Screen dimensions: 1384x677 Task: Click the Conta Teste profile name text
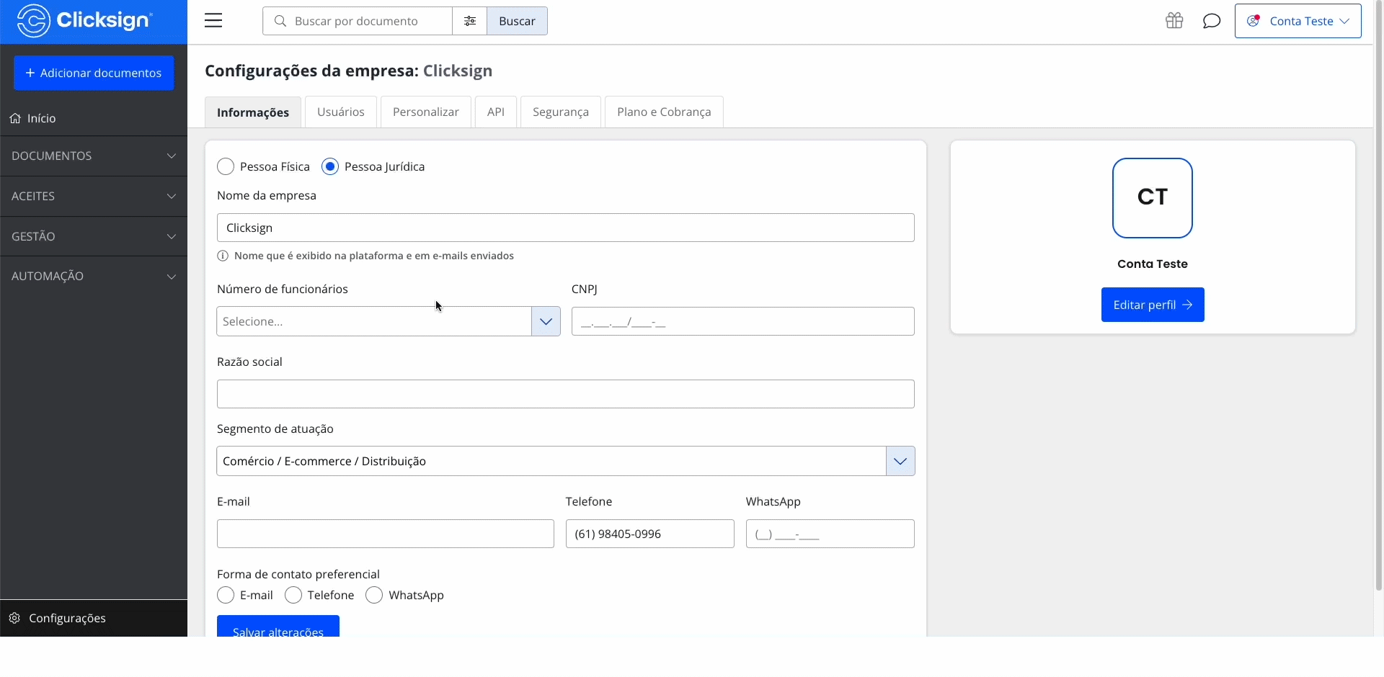[1152, 264]
